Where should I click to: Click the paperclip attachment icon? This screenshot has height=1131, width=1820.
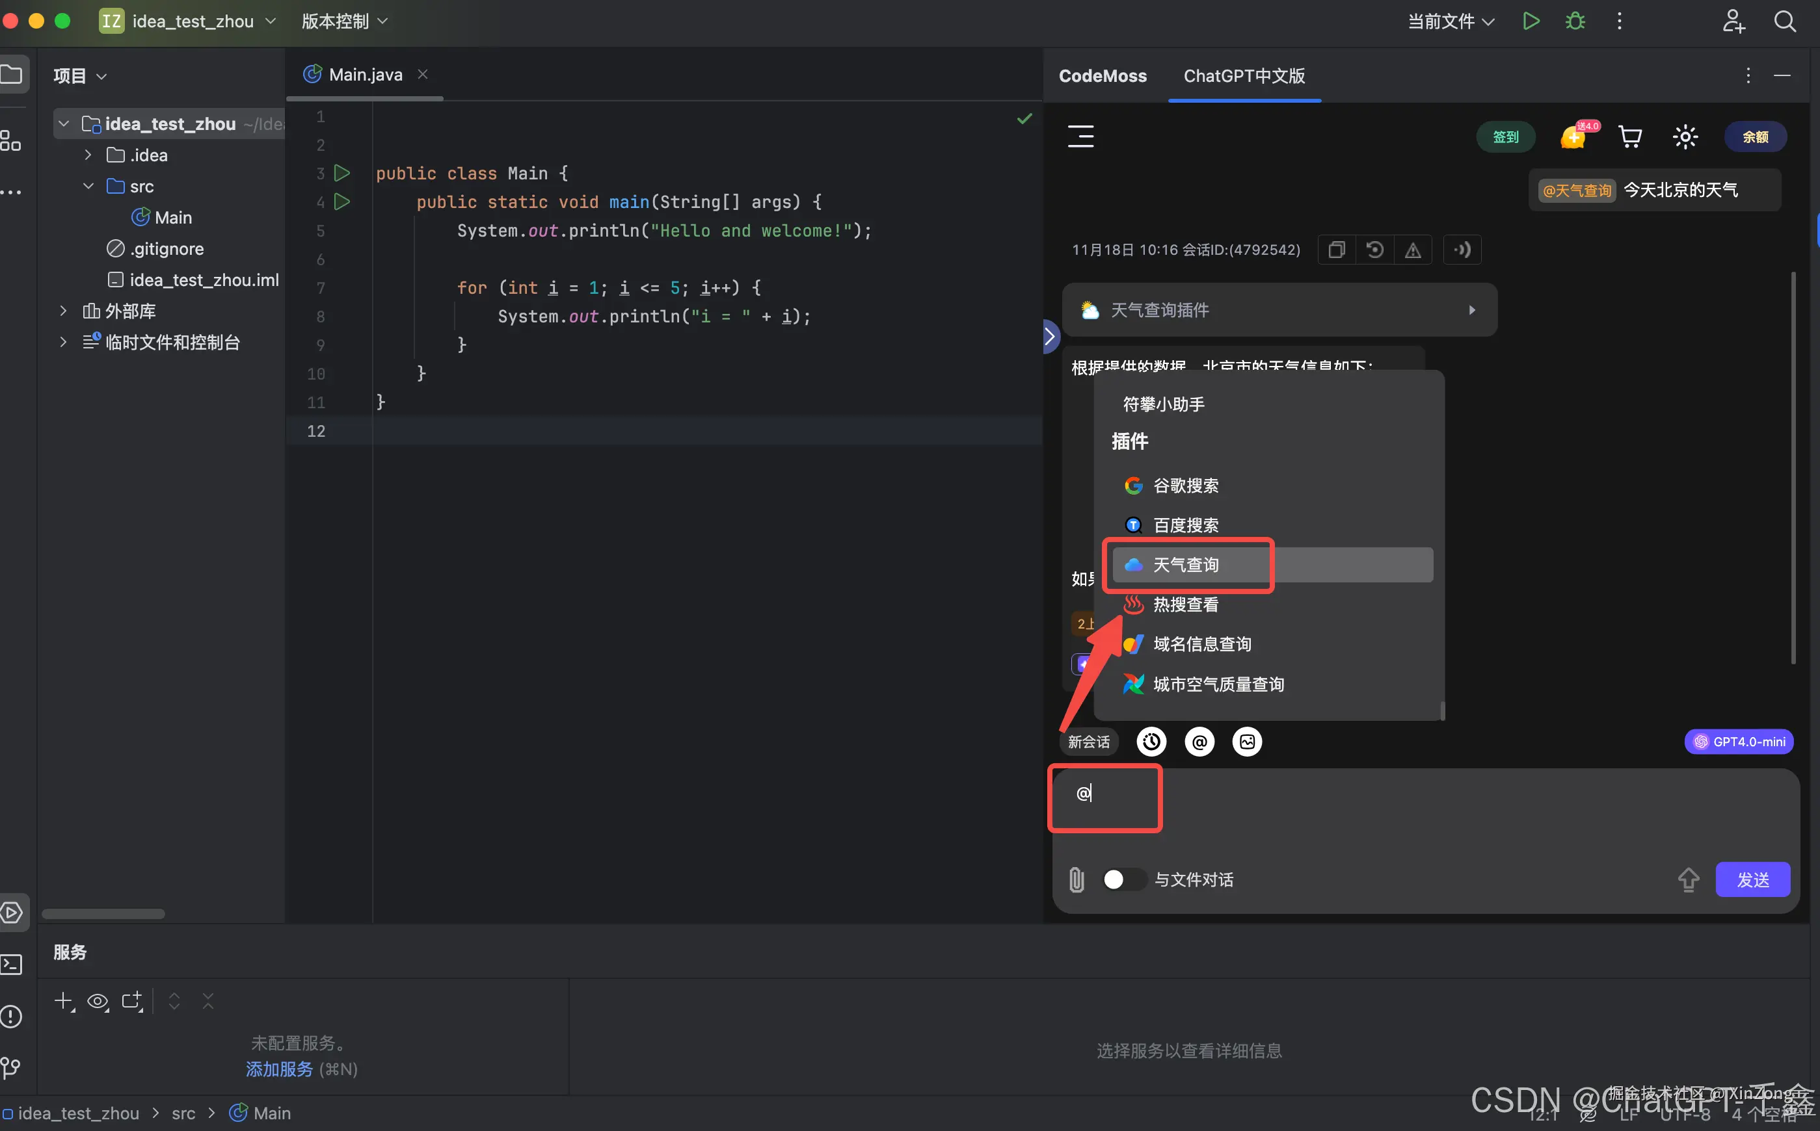[x=1076, y=879]
